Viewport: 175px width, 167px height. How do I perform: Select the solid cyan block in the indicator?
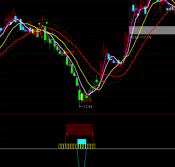coord(82,141)
